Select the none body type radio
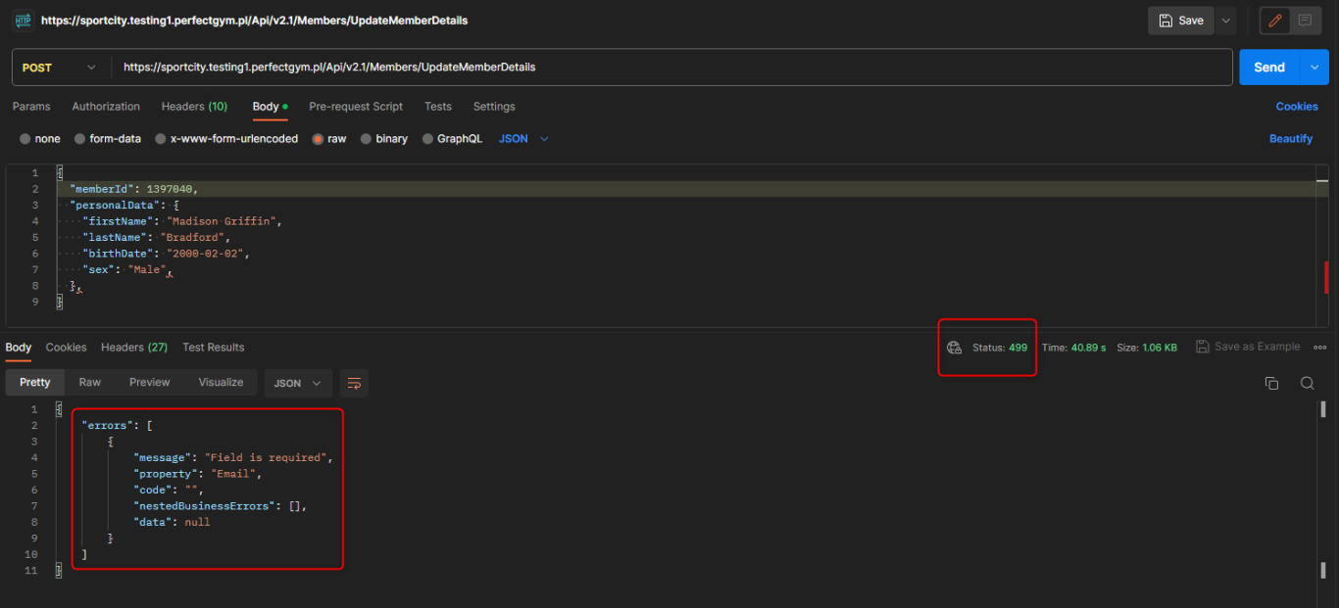The height and width of the screenshot is (608, 1339). click(25, 139)
